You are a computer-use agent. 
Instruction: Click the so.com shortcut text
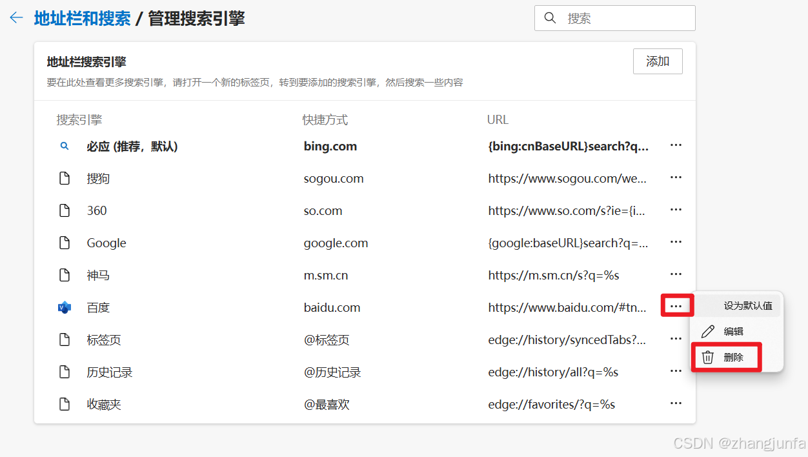coord(323,211)
